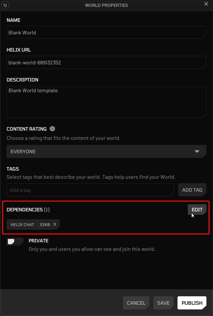The image size is (213, 316).
Task: Edit the world dependencies
Action: coord(197,210)
